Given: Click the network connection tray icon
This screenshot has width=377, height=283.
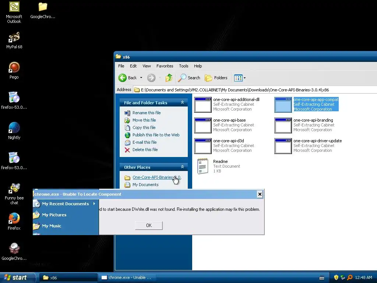Looking at the screenshot, I should 343,277.
